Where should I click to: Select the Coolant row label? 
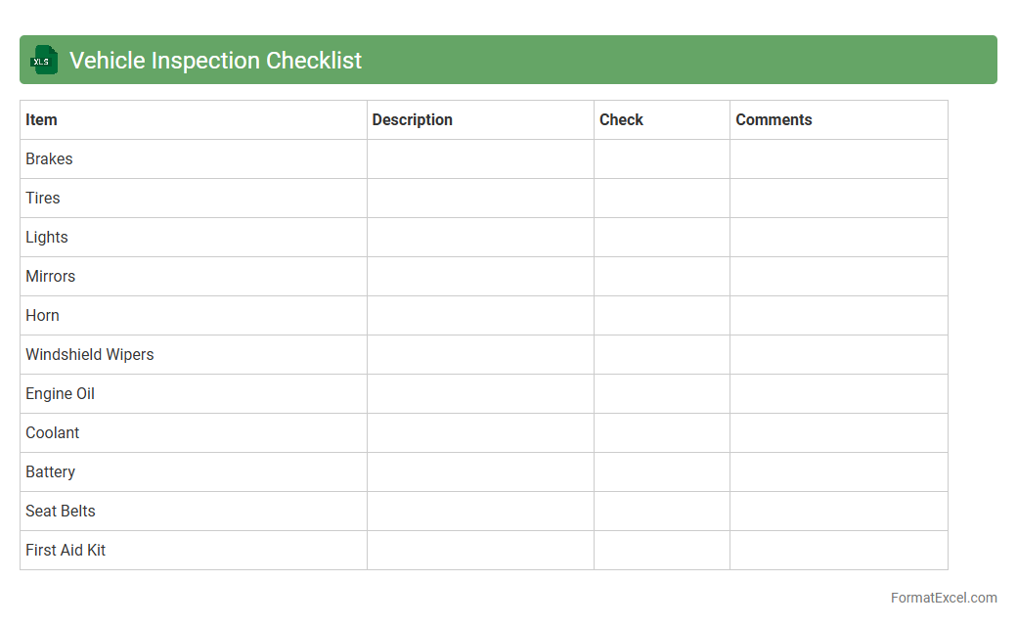click(53, 432)
